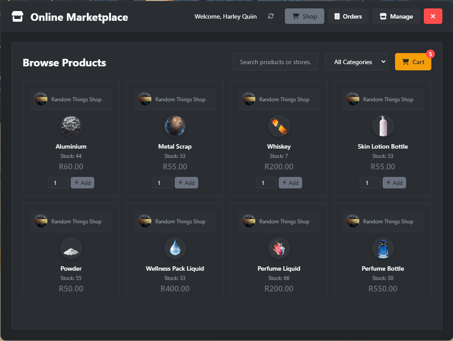
Task: Click the quantity box for Skin Lotion Bottle
Action: (370, 183)
